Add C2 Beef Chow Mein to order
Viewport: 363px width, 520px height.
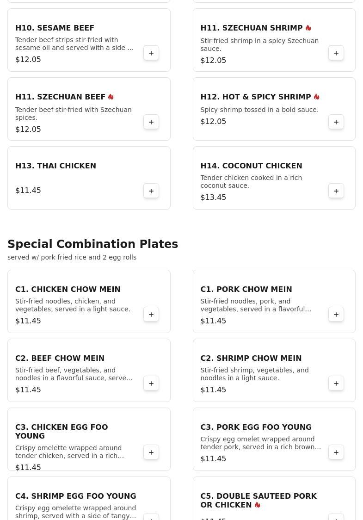[151, 384]
